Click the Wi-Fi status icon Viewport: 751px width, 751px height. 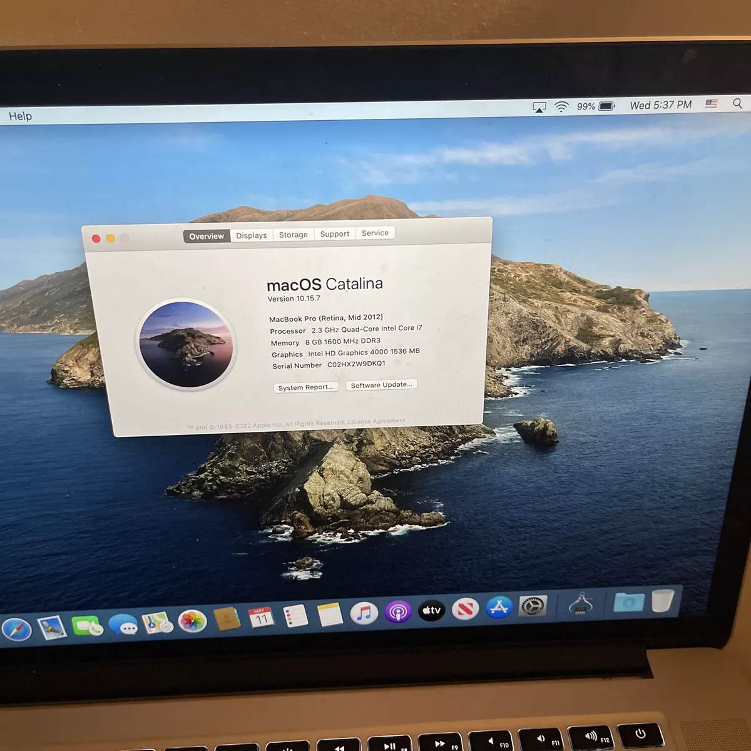pyautogui.click(x=561, y=106)
